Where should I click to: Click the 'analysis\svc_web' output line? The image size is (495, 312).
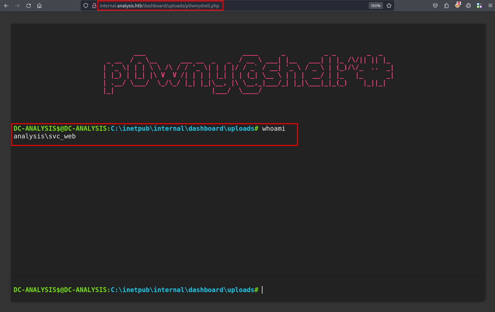pyautogui.click(x=44, y=137)
